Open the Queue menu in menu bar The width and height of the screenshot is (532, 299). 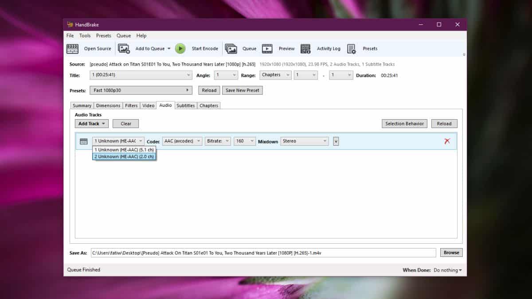click(124, 35)
